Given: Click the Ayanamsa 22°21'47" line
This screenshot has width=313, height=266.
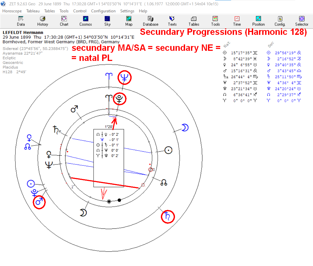Looking at the screenshot, I should (23, 53).
